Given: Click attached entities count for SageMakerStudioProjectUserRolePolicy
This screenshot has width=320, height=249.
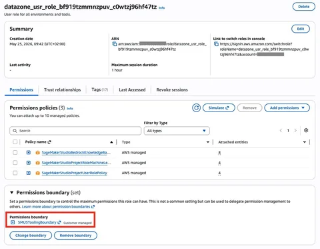Looking at the screenshot, I should (219, 173).
